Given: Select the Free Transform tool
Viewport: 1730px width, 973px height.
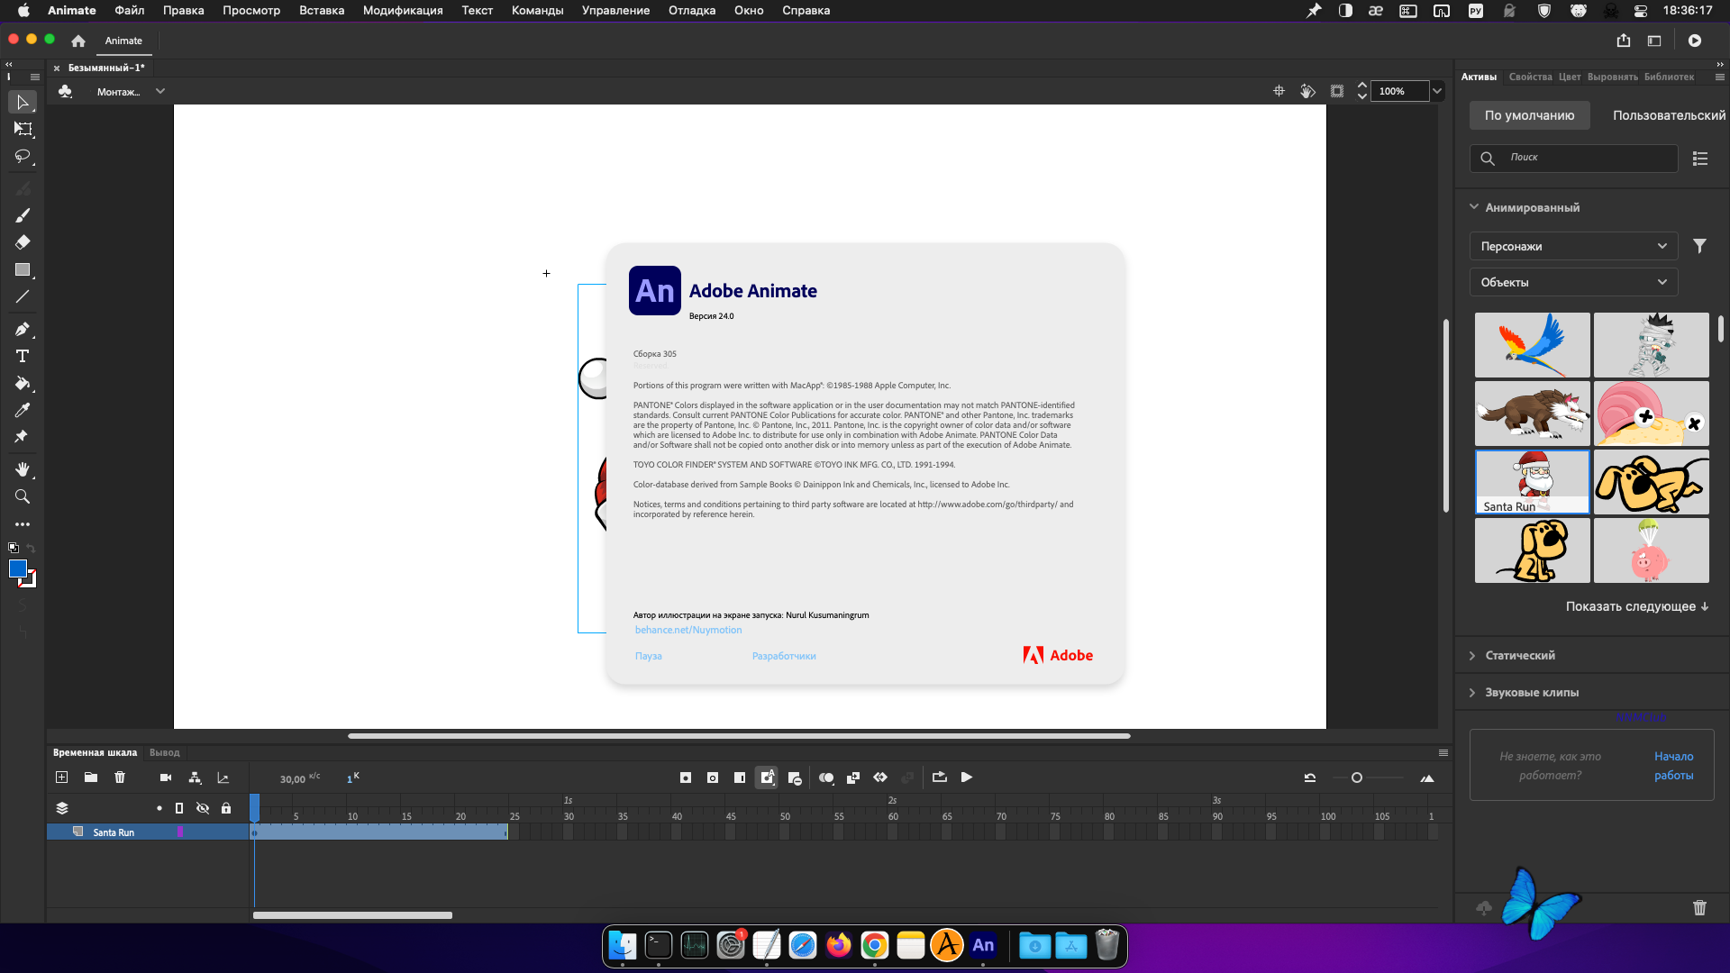Looking at the screenshot, I should (23, 130).
